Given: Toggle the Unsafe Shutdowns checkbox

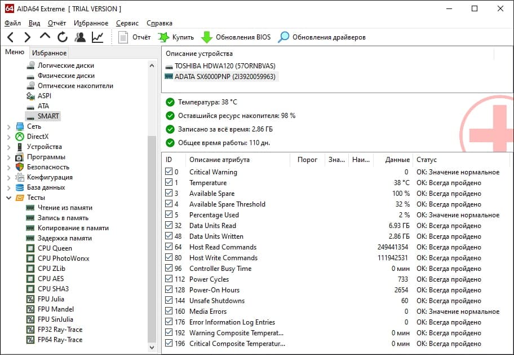Looking at the screenshot, I should click(x=169, y=300).
